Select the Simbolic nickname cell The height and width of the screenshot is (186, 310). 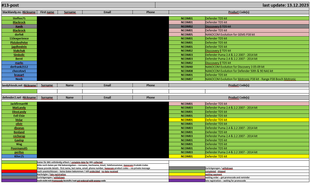(19, 55)
